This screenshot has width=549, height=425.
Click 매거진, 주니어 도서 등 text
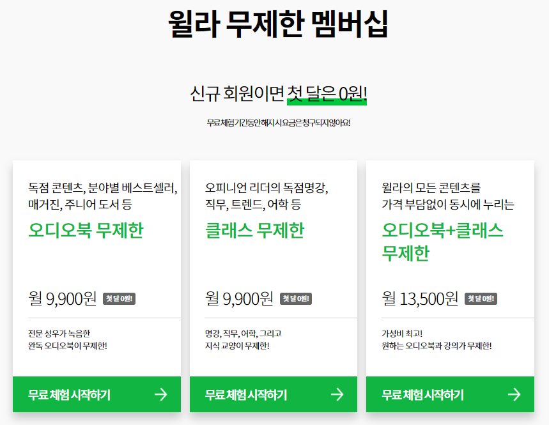(80, 205)
